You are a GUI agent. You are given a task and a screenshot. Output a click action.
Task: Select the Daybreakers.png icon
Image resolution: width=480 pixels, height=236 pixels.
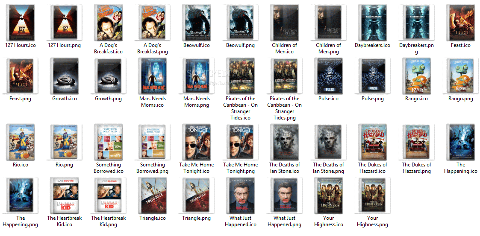pos(417,22)
